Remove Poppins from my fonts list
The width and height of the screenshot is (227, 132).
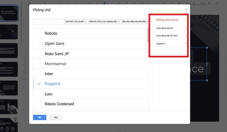186,43
